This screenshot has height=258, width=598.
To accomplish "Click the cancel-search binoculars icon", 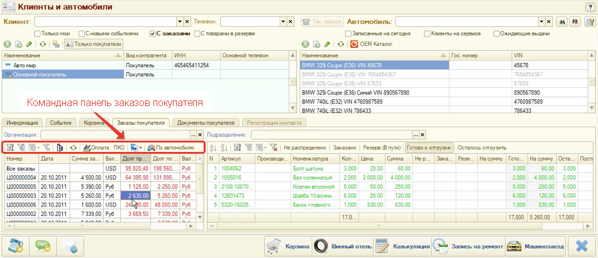I will coord(574,22).
